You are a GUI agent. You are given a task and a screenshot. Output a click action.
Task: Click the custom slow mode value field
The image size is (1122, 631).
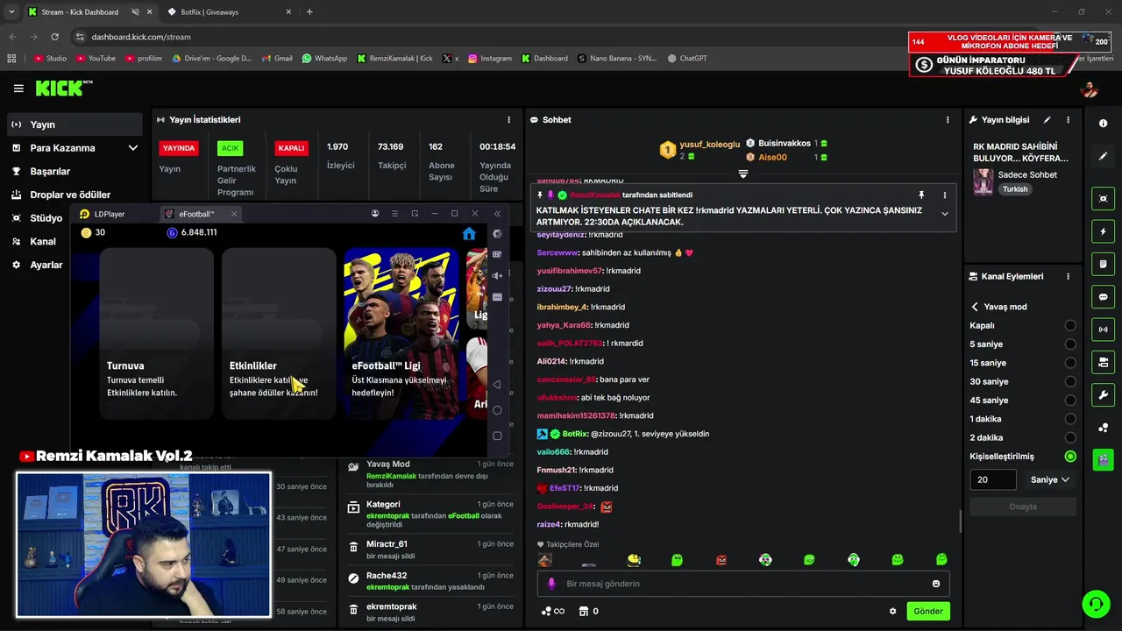tap(993, 479)
